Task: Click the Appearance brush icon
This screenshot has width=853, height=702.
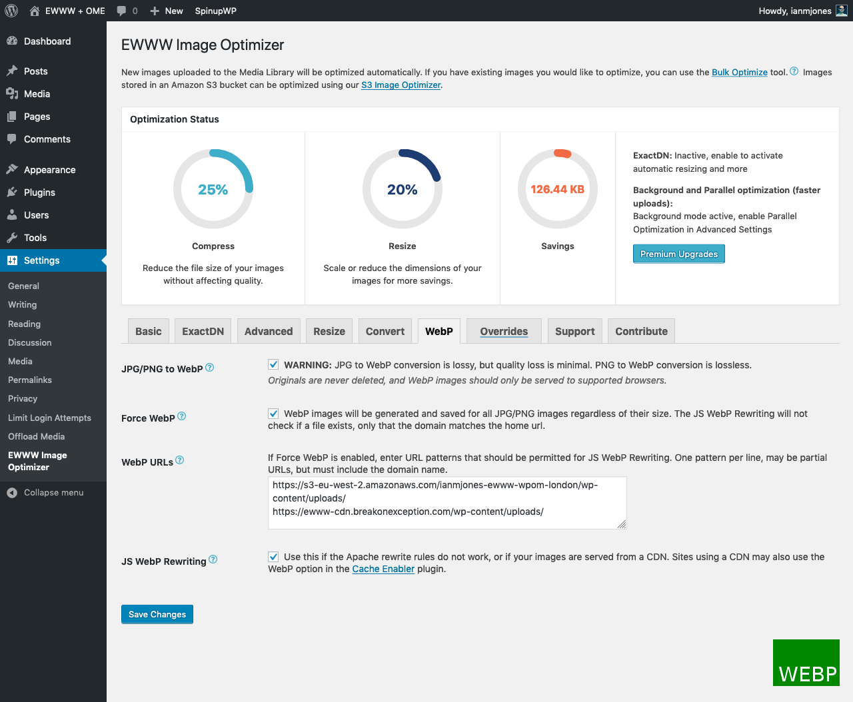Action: (x=12, y=170)
